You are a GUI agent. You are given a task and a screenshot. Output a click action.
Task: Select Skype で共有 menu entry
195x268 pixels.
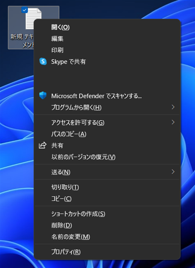point(107,62)
